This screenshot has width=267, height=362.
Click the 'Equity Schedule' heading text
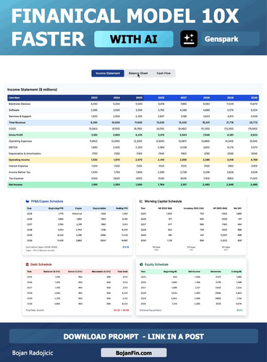point(156,264)
